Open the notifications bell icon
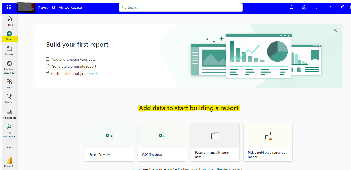The height and width of the screenshot is (170, 351). click(292, 7)
